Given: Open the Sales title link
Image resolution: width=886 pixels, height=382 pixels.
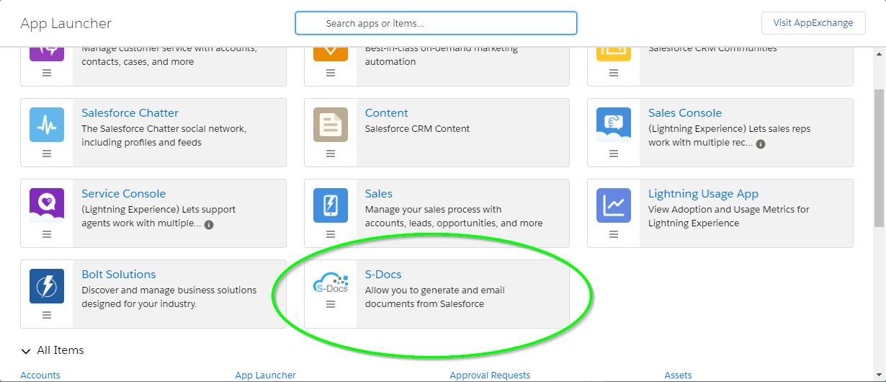Looking at the screenshot, I should (x=379, y=194).
